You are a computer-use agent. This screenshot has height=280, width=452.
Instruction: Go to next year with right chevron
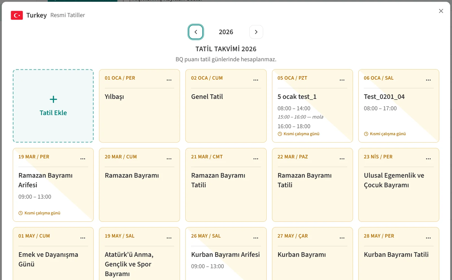[x=256, y=32]
